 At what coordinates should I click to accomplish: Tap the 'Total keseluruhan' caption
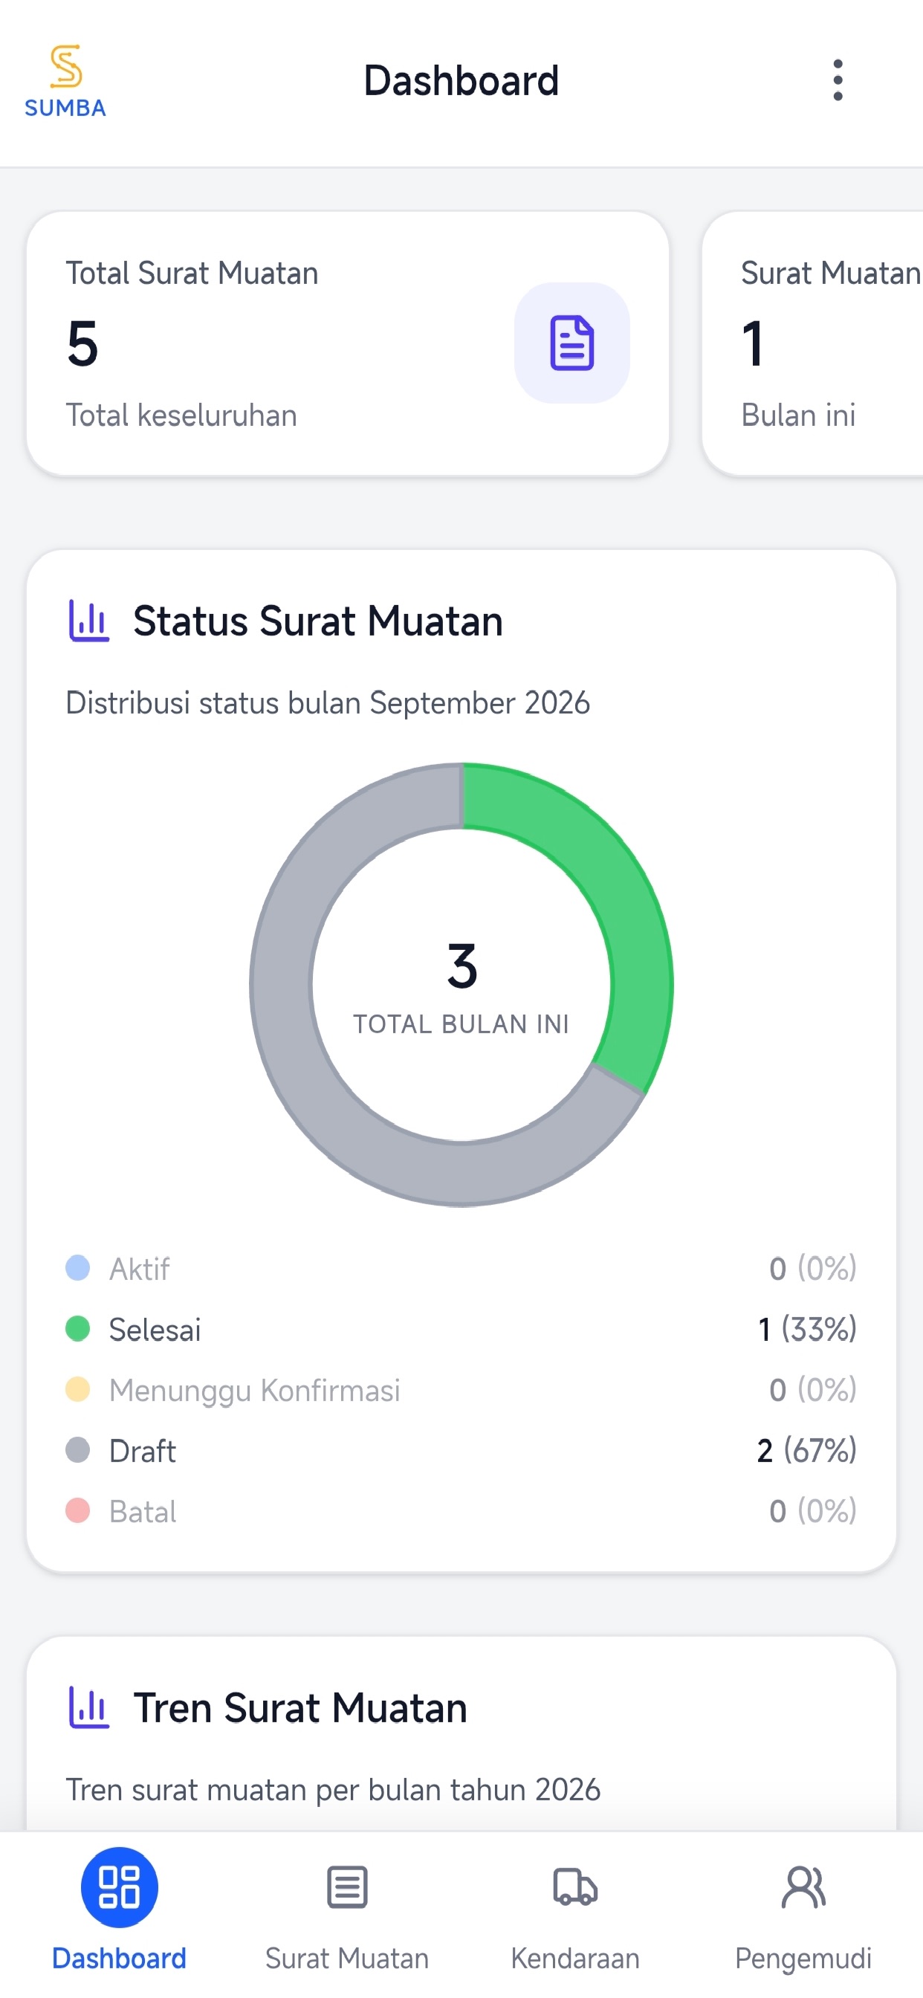[181, 415]
